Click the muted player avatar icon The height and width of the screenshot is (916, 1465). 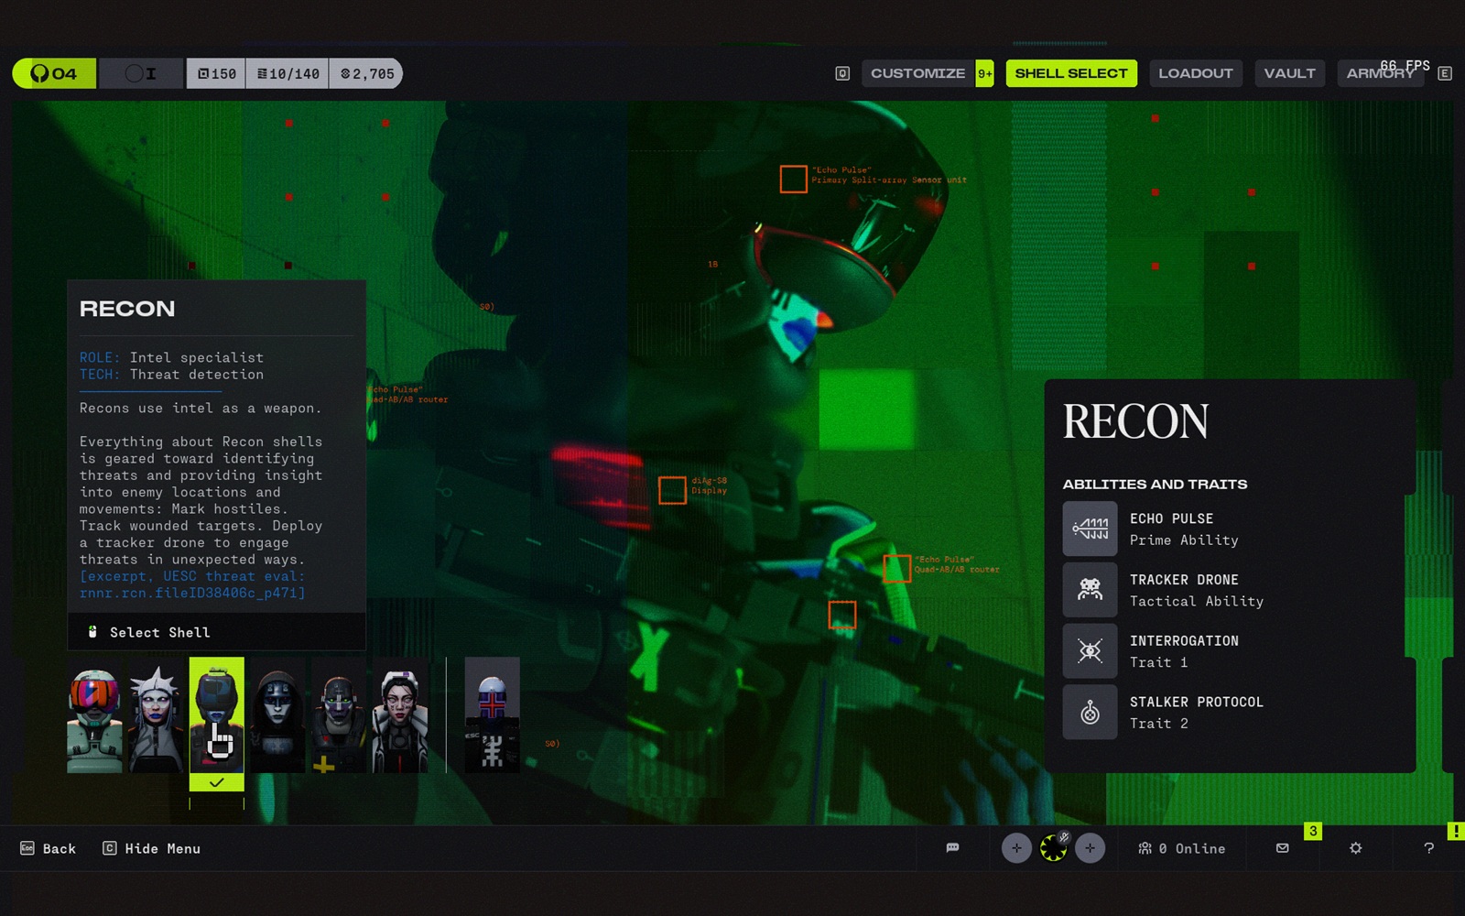1053,848
